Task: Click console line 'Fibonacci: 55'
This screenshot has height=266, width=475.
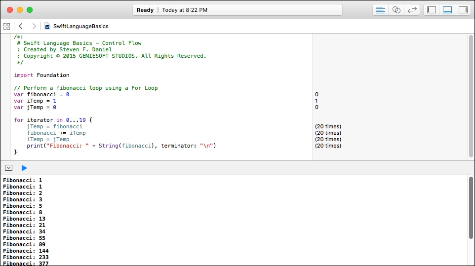Action: pos(24,238)
